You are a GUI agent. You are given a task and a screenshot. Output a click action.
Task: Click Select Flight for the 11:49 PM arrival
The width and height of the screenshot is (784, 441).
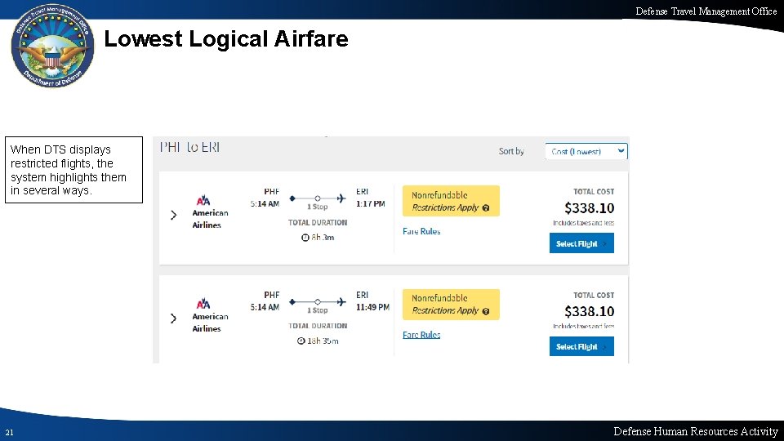coord(581,346)
